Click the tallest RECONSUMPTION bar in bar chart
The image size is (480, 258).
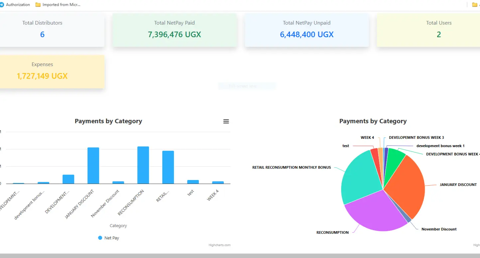point(142,164)
